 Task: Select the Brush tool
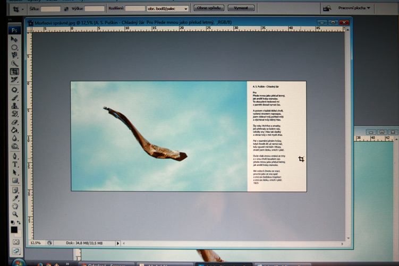click(x=14, y=98)
